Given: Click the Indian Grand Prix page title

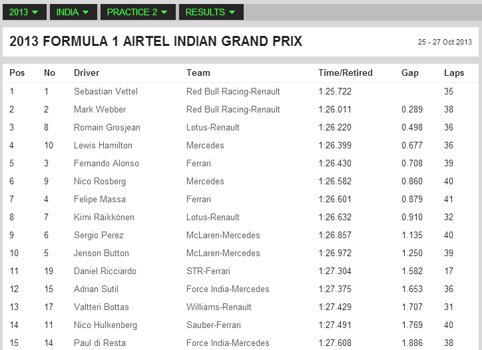Looking at the screenshot, I should (156, 41).
